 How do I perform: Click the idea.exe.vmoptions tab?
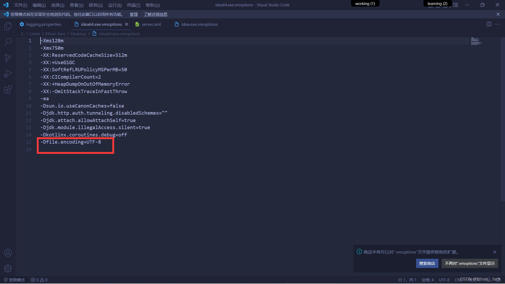tap(199, 24)
